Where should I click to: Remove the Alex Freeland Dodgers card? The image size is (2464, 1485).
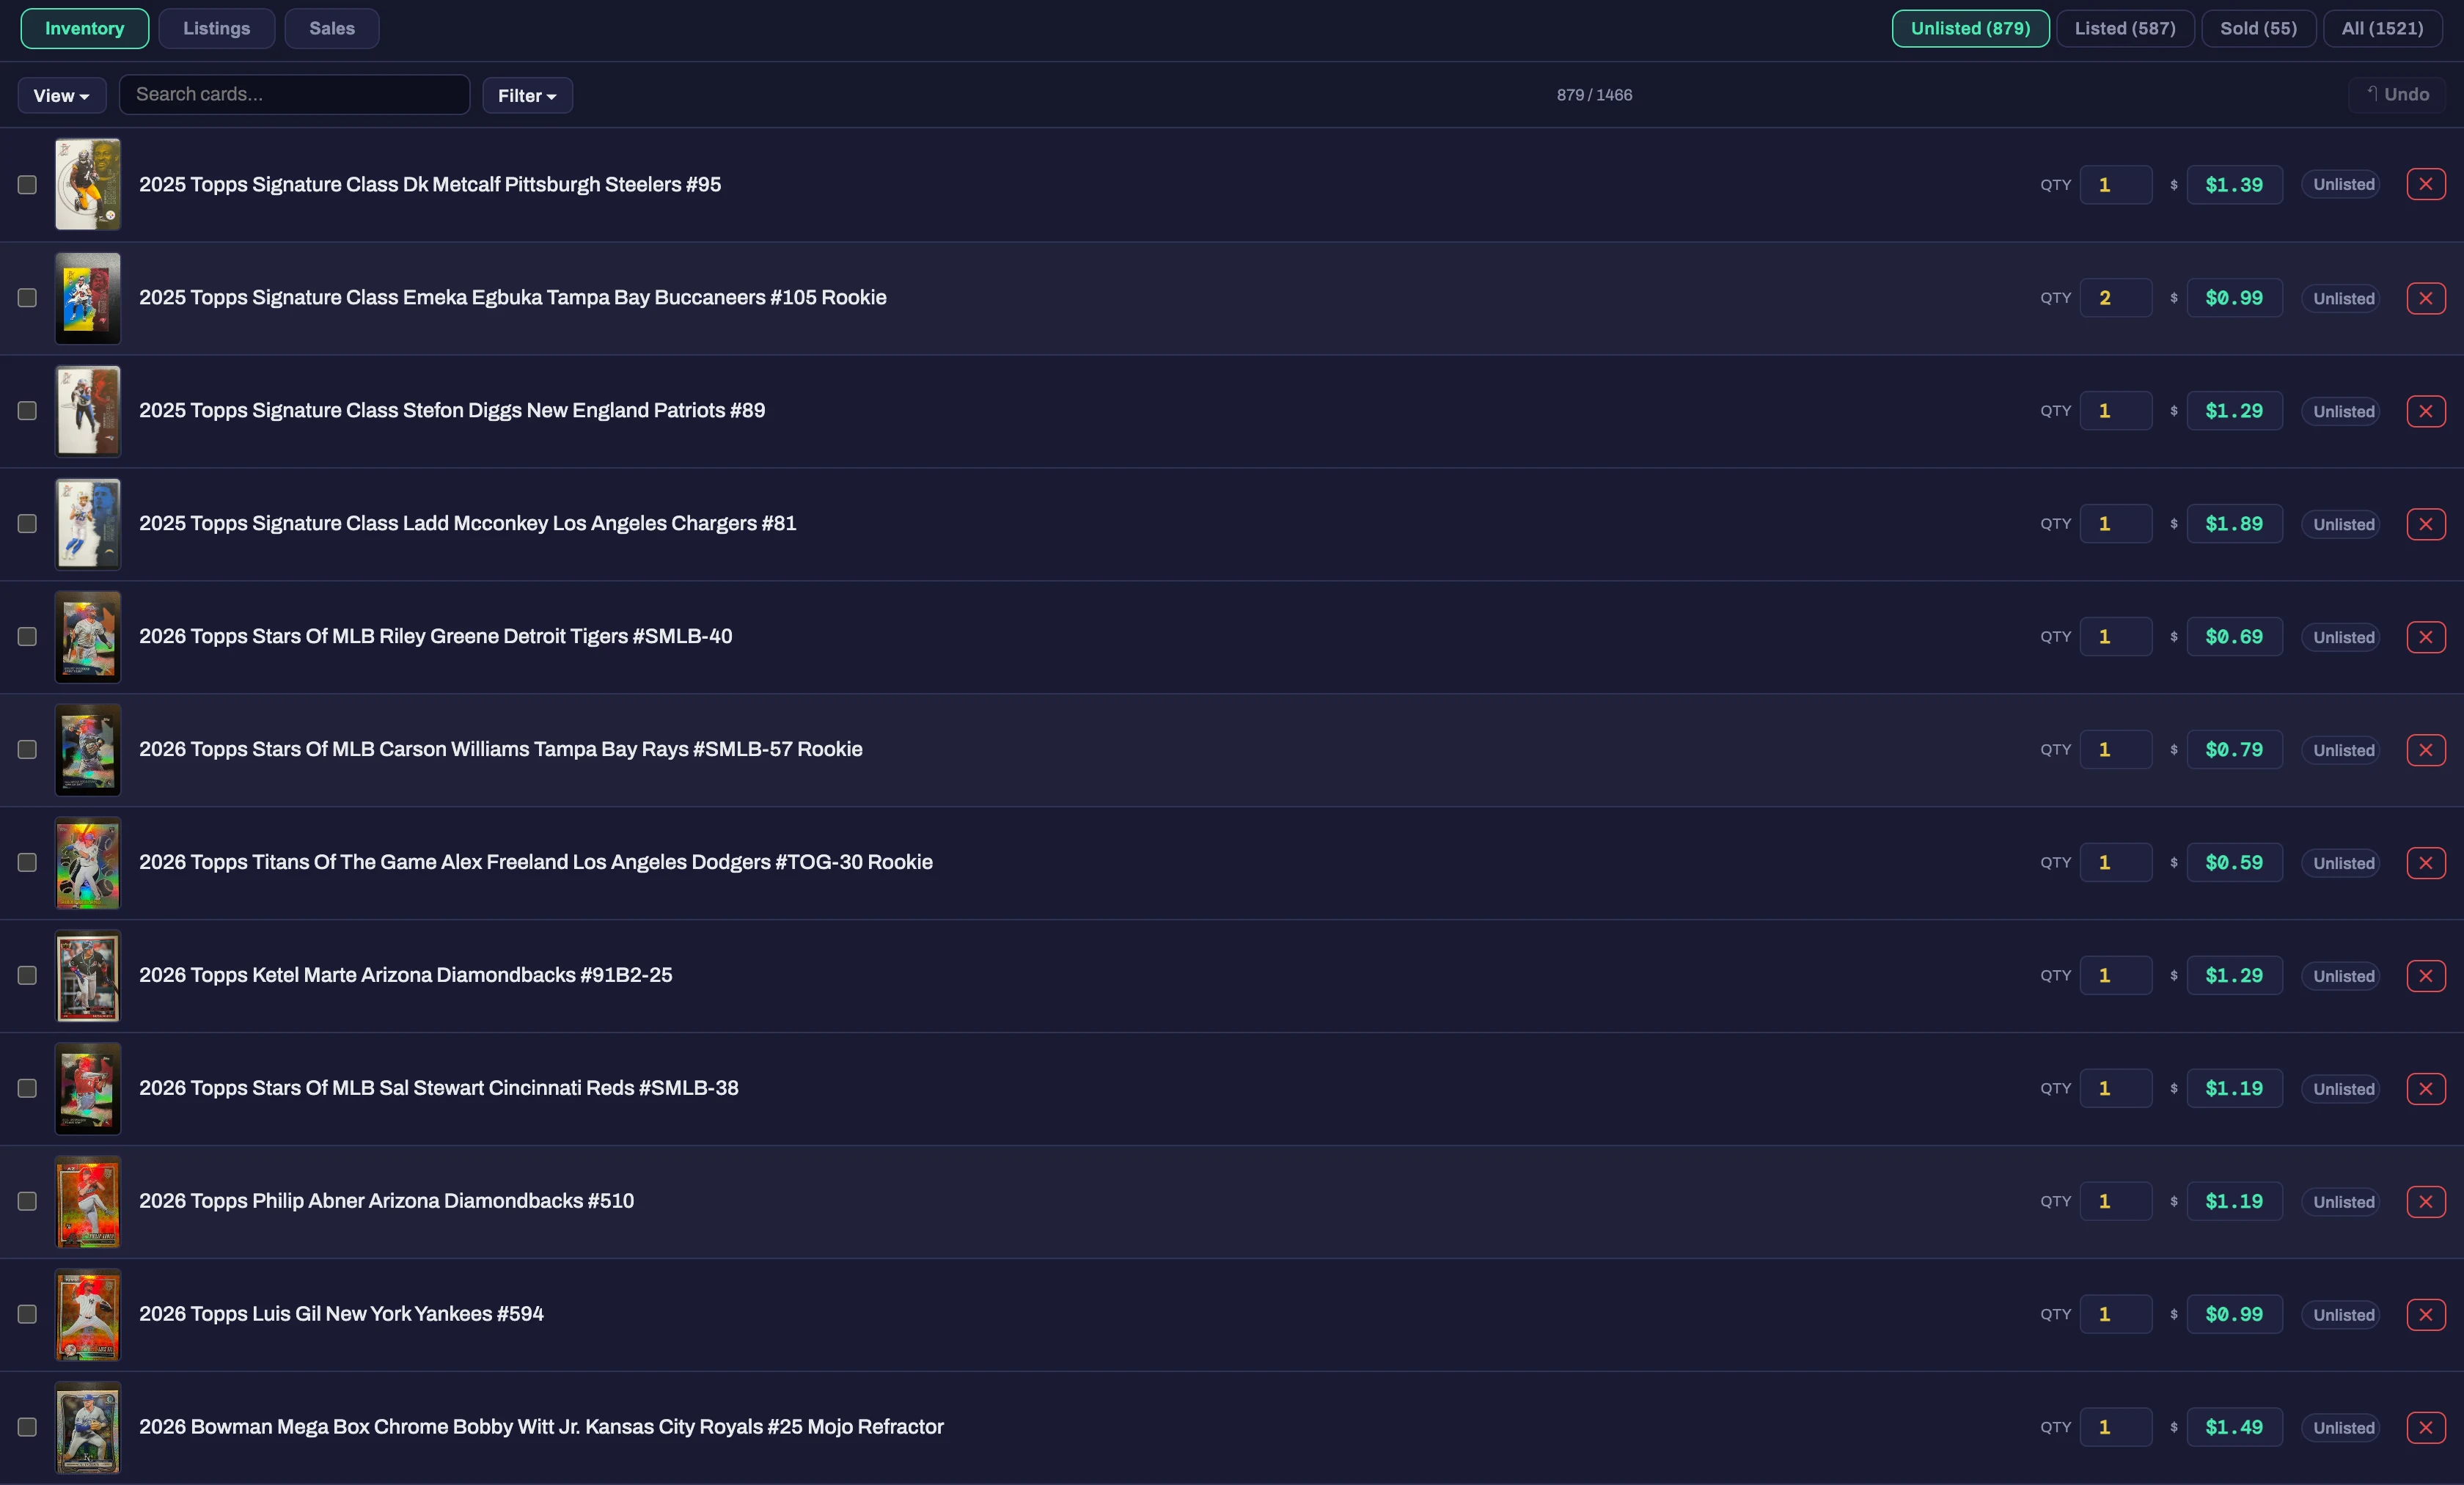point(2425,863)
